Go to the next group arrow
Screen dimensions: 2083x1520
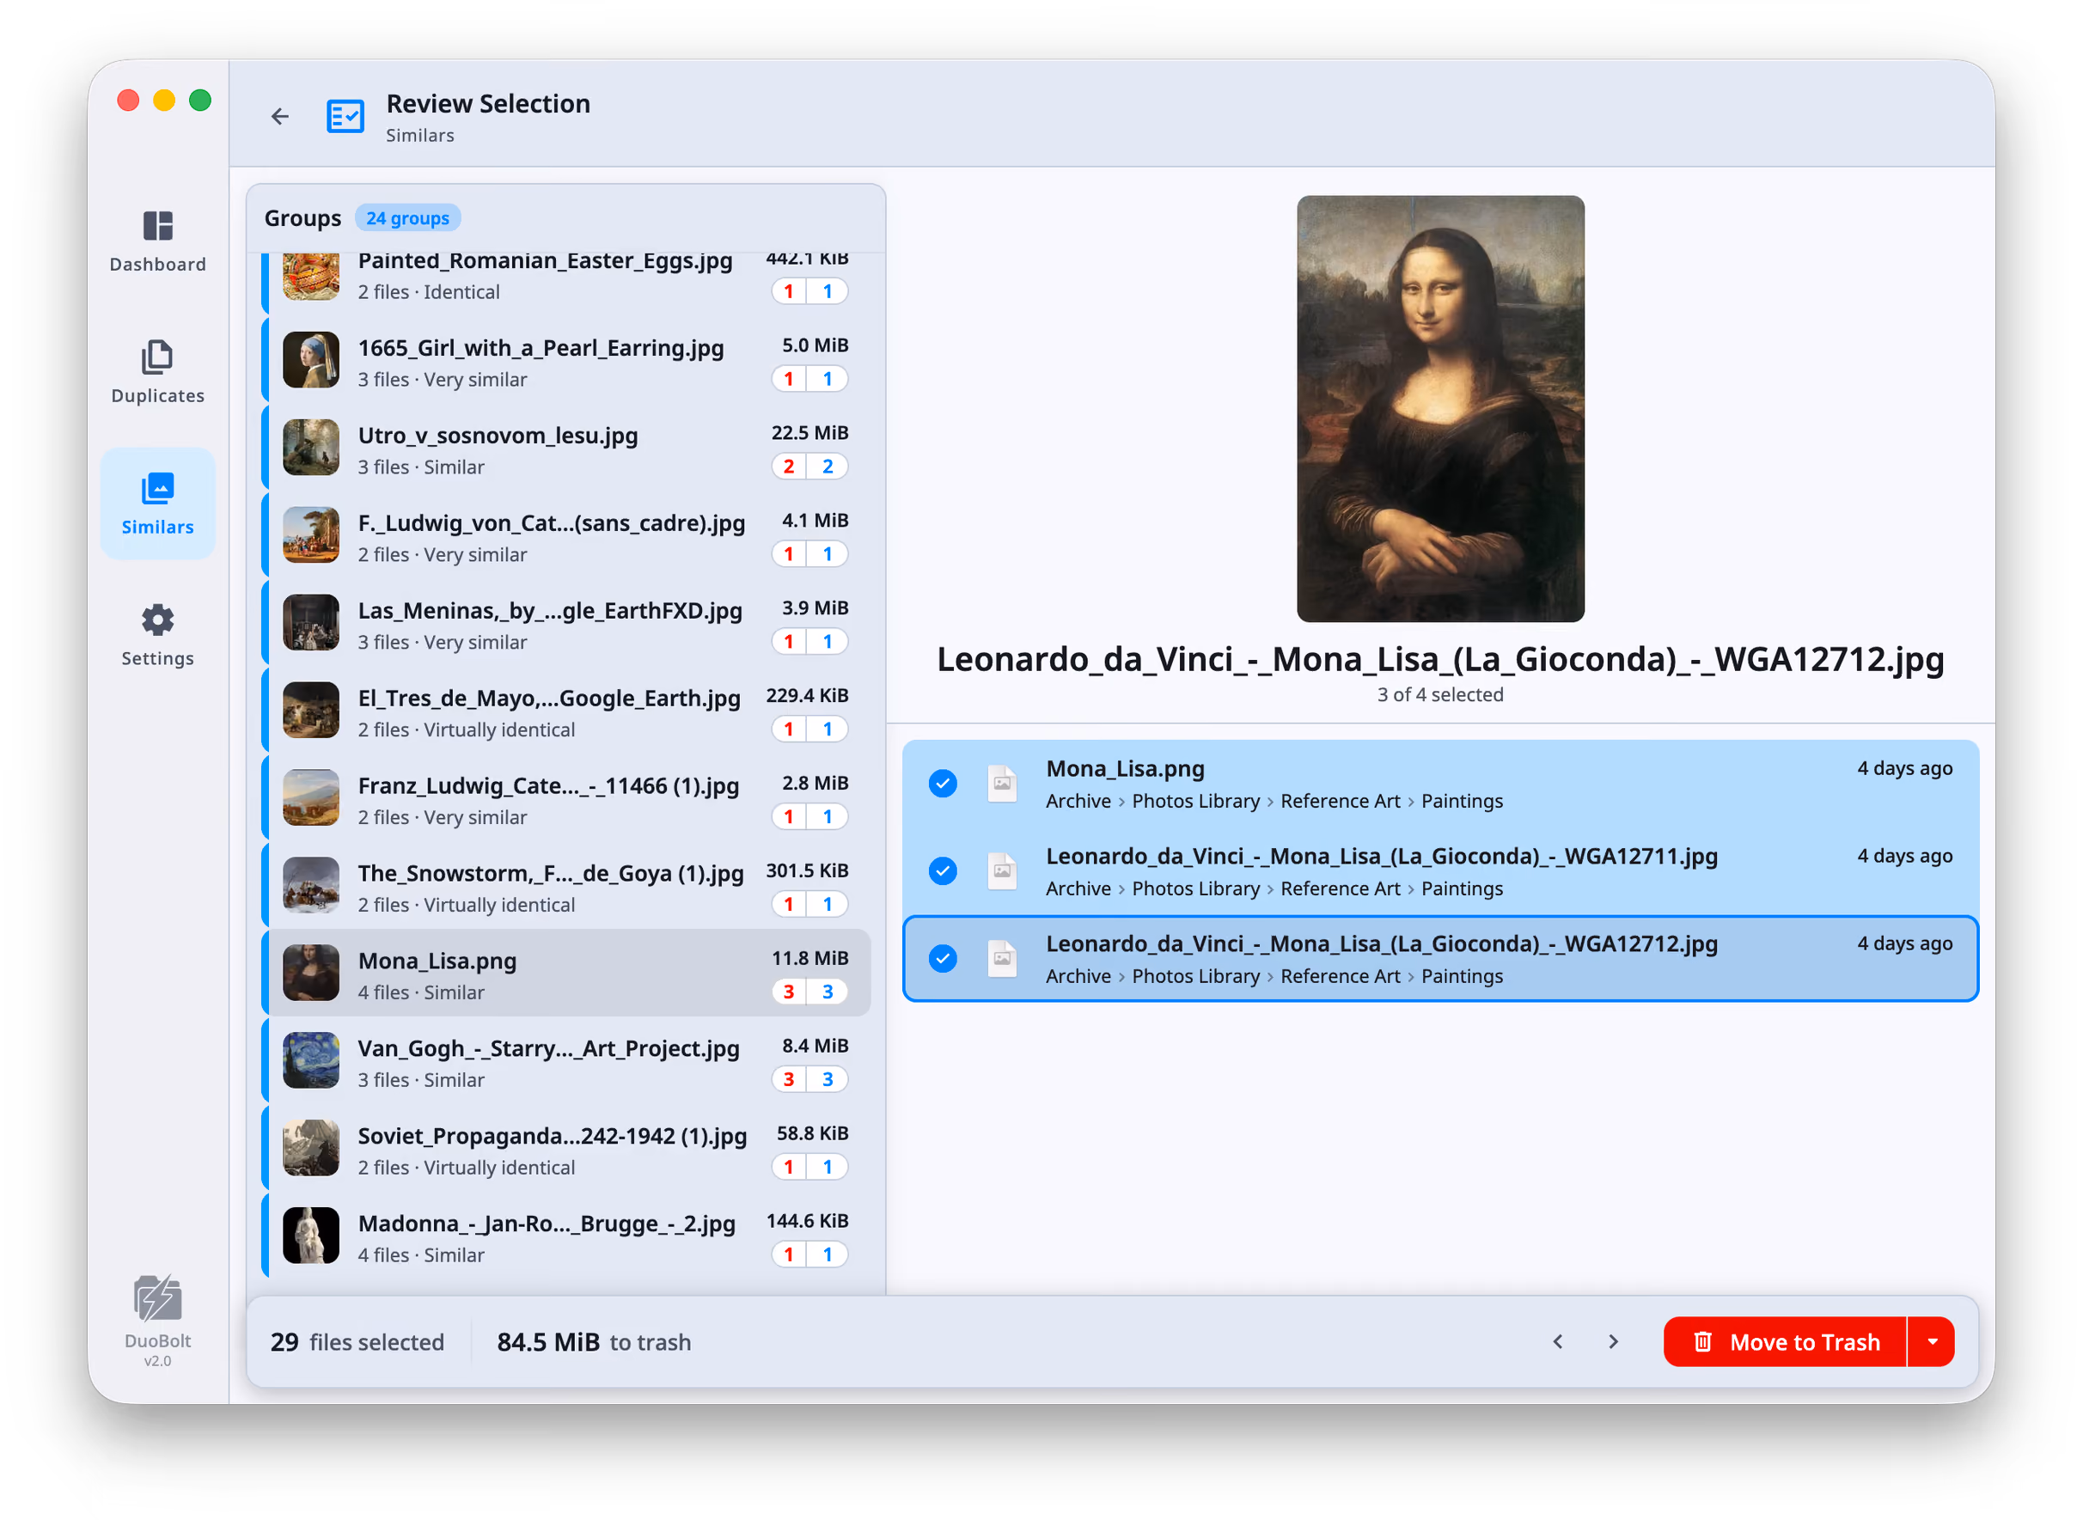click(x=1613, y=1342)
